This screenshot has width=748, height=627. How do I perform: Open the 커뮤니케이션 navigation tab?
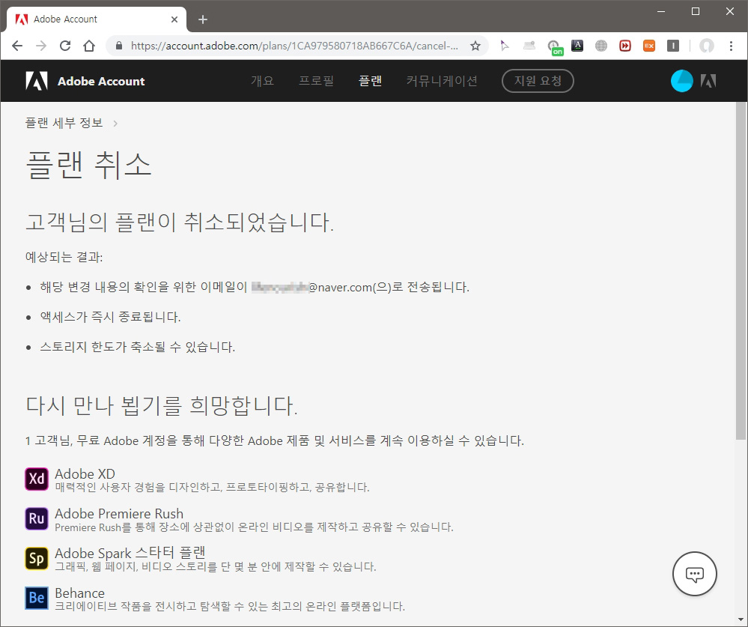(x=442, y=81)
